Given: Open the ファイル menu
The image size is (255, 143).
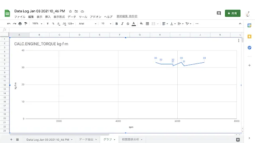Looking at the screenshot, I should 20,17.
